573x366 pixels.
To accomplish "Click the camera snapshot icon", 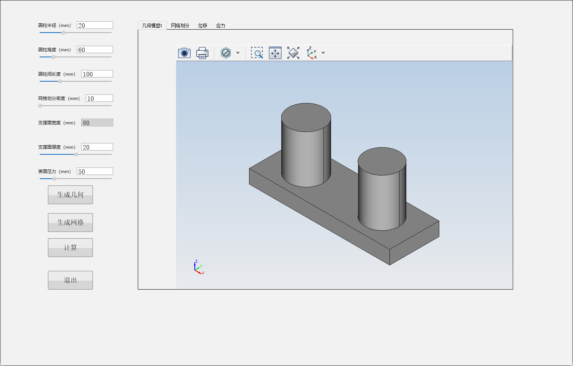I will [x=184, y=53].
